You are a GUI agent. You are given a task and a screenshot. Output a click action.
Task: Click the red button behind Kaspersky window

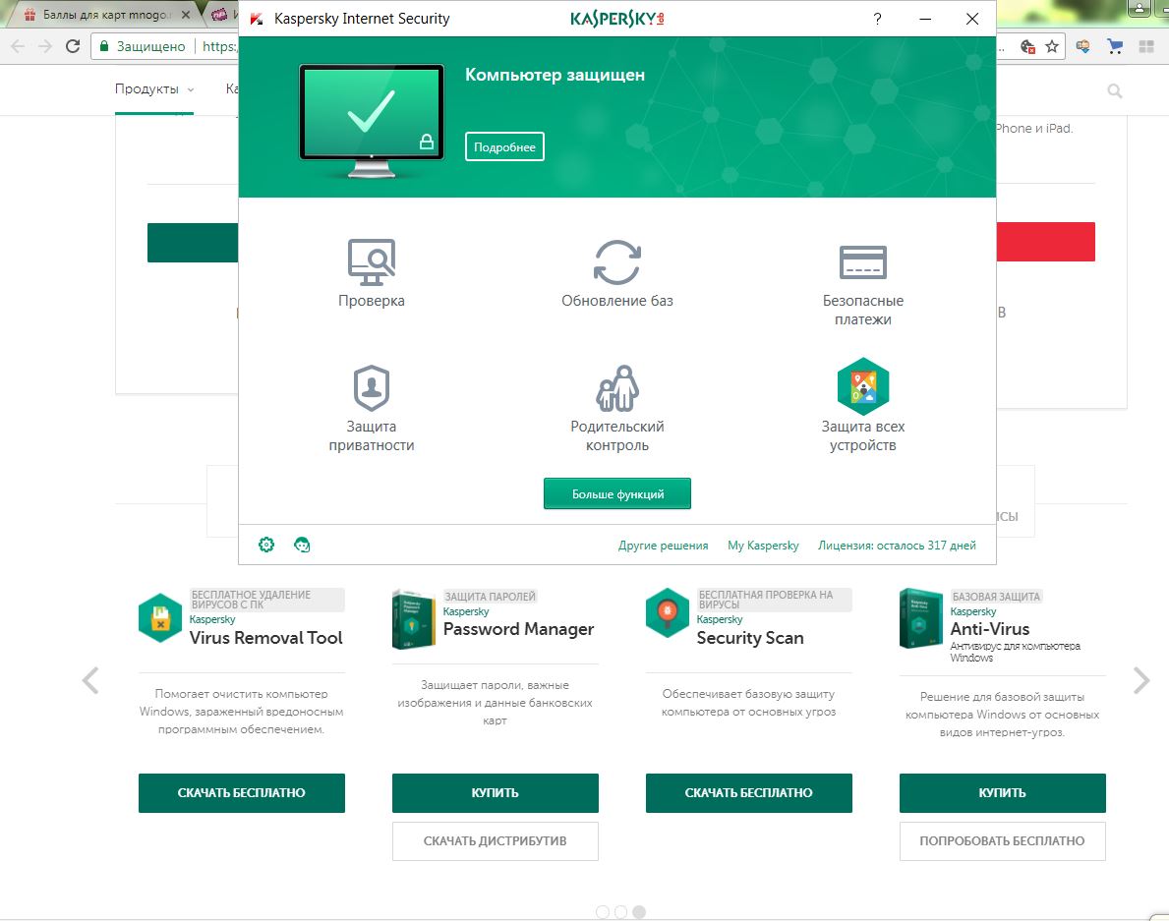coord(1046,242)
